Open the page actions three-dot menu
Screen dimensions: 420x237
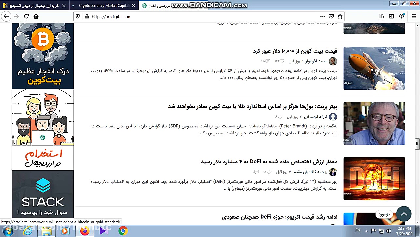[x=323, y=16]
